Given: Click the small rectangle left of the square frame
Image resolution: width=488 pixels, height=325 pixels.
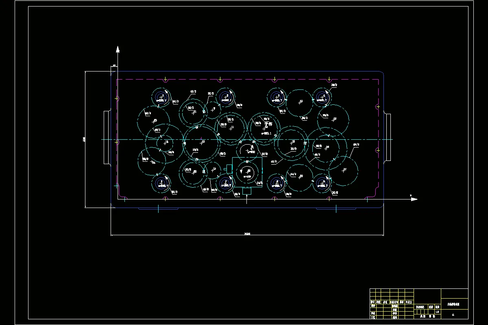Looking at the screenshot, I should (229, 168).
